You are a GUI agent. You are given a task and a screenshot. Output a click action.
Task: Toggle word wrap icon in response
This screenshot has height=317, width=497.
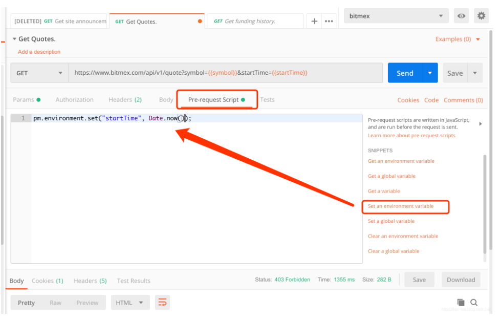coord(162,302)
